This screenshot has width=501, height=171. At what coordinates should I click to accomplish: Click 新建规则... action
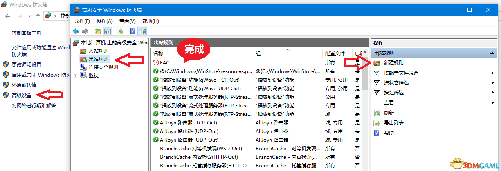(x=395, y=63)
